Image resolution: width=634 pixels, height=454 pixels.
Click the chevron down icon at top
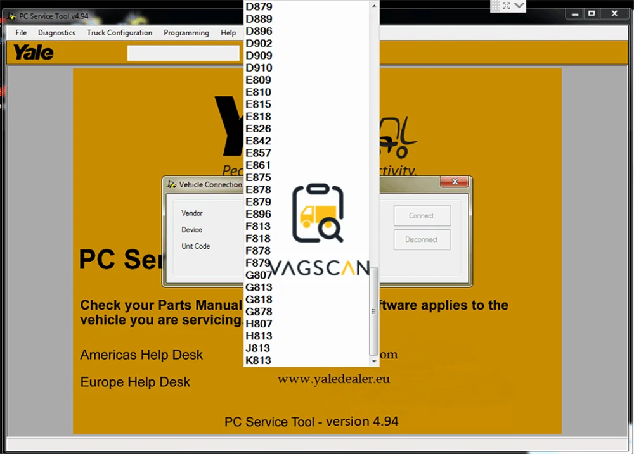click(x=519, y=6)
